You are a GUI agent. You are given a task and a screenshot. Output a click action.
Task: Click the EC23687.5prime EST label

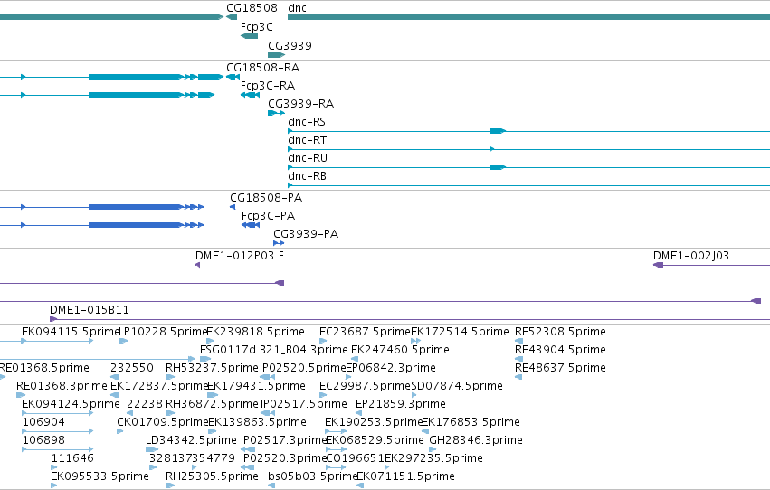365,332
